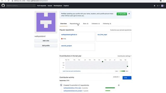Screen dimensions: 166x93
Task: Click the browser profile icon
Action: (x=161, y=1)
